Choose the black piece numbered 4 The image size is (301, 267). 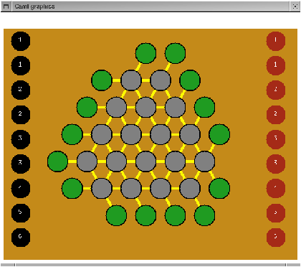21,188
